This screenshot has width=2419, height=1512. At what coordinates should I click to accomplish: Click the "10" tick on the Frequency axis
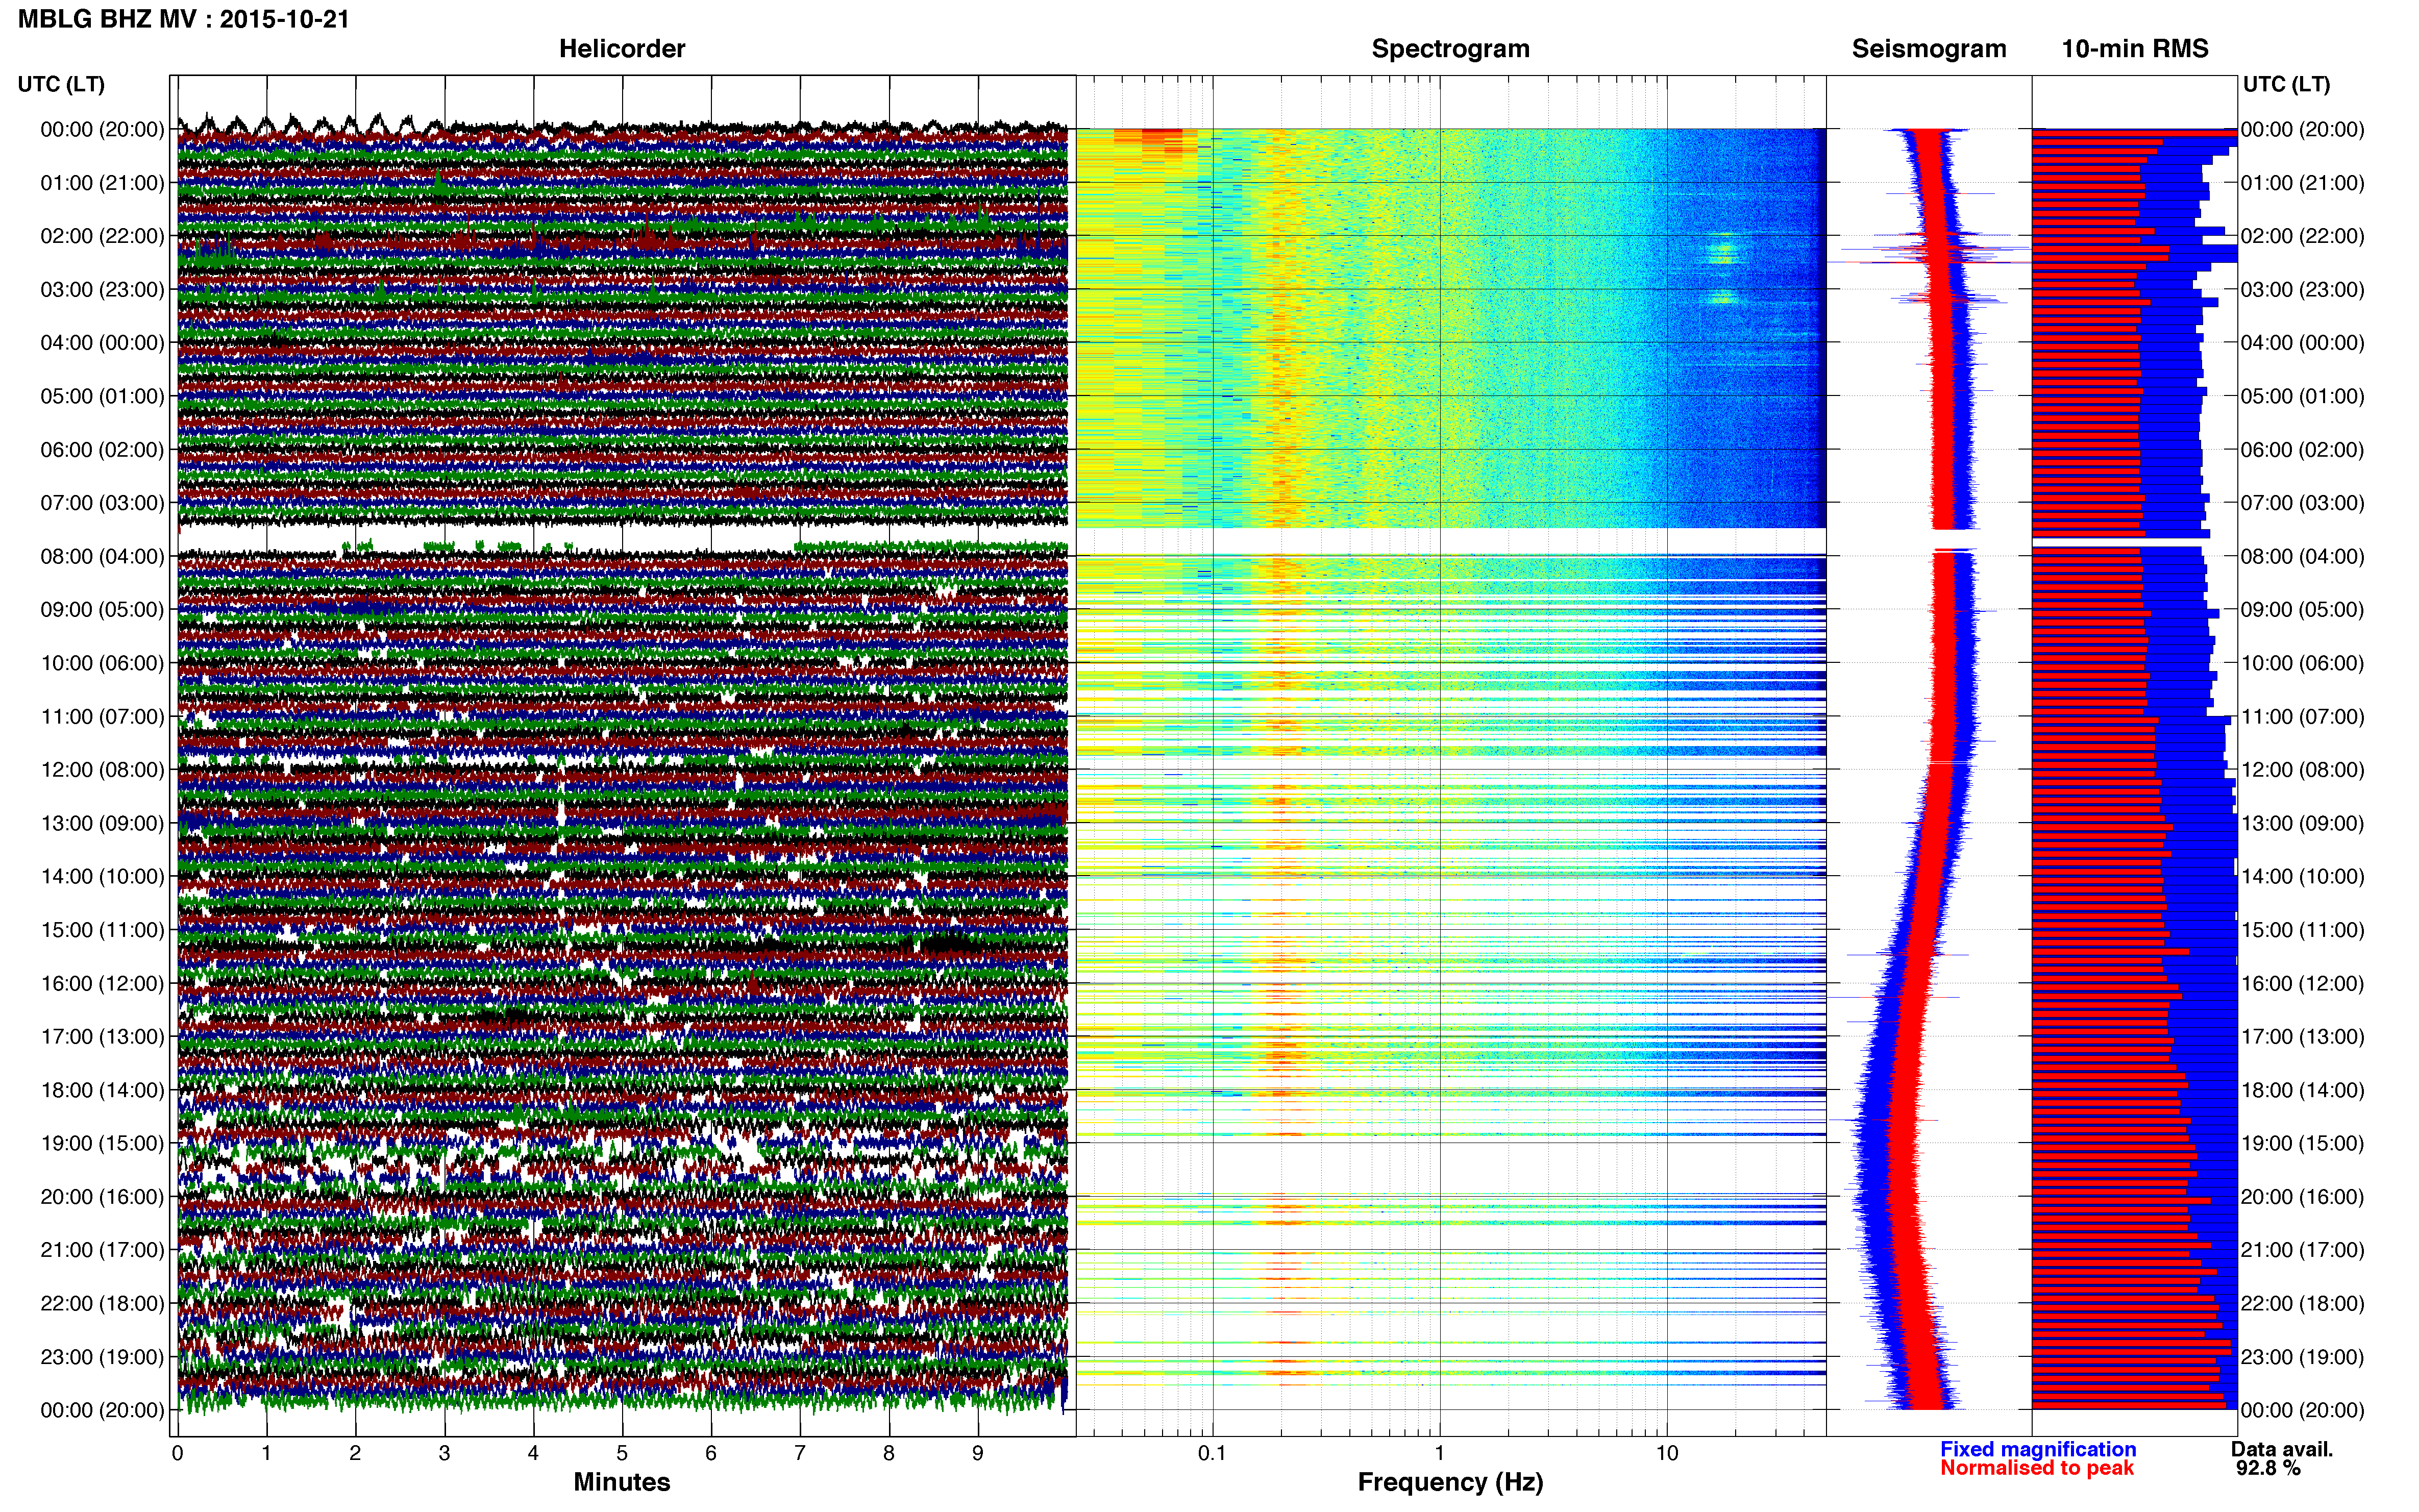pyautogui.click(x=1667, y=1454)
